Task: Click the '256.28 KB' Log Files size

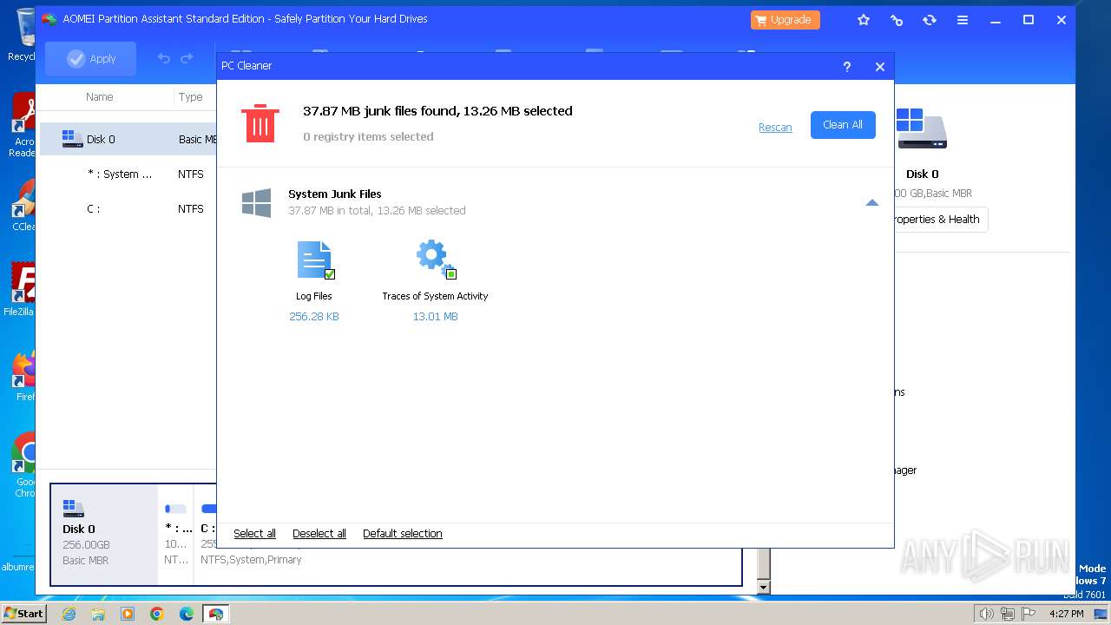Action: 314,317
